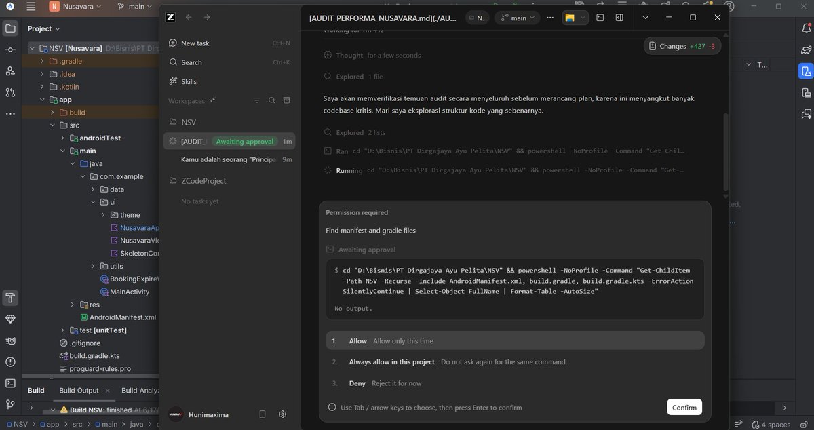This screenshot has height=430, width=814.
Task: Select the ZCodeProject workspace
Action: point(229,181)
